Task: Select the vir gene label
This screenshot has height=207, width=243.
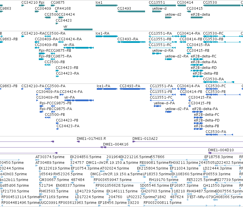Action: tap(65, 27)
